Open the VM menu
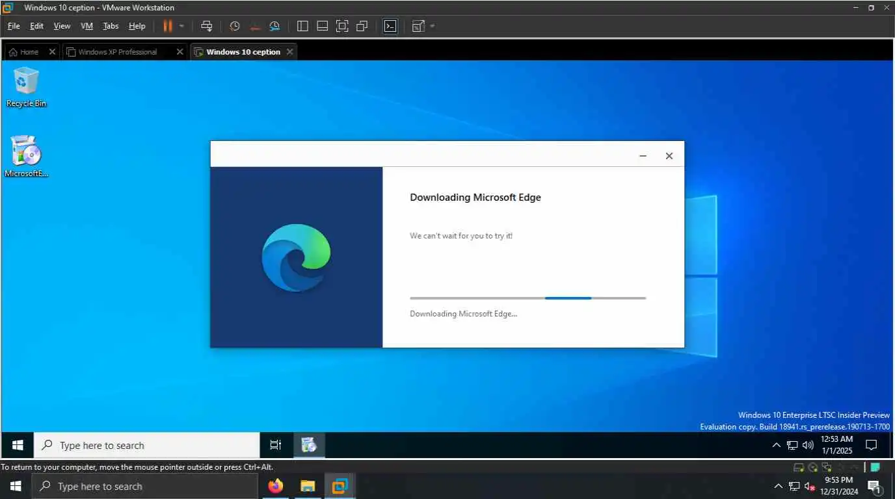895x499 pixels. [x=87, y=26]
